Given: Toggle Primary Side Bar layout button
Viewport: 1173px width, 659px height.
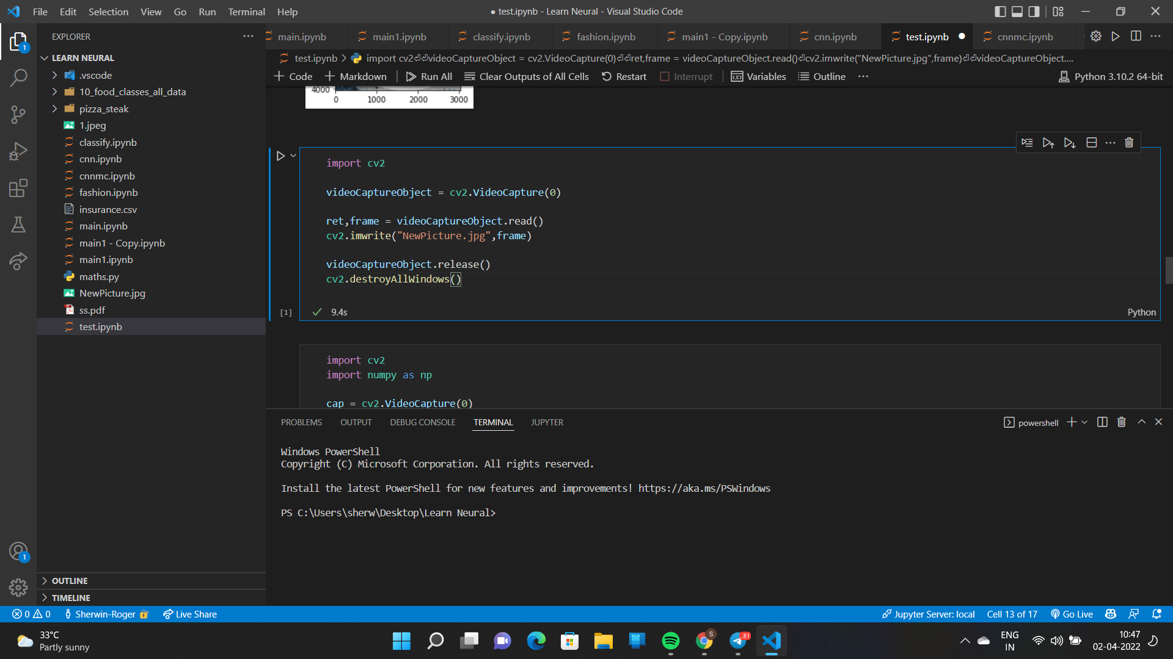Looking at the screenshot, I should coord(1000,12).
